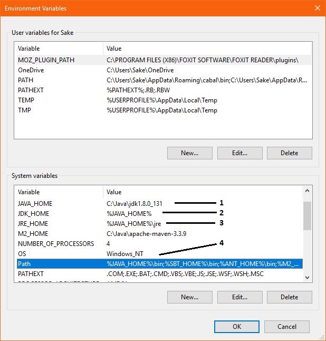Click Edit under System variables
Screen dimensions: 326x341
pyautogui.click(x=239, y=297)
